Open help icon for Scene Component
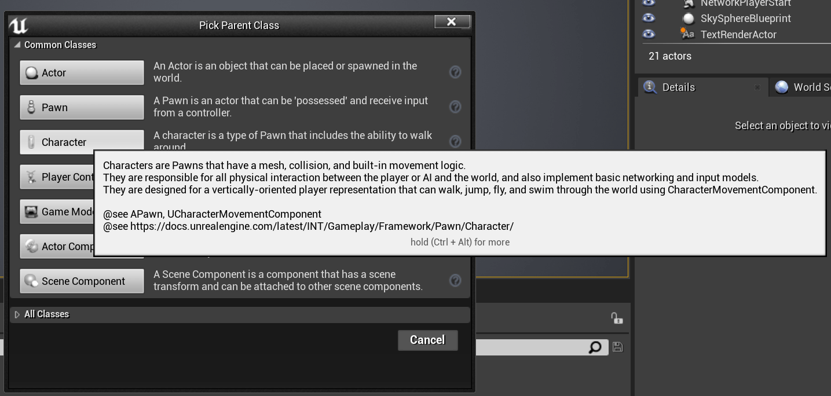The height and width of the screenshot is (396, 831). (x=455, y=280)
